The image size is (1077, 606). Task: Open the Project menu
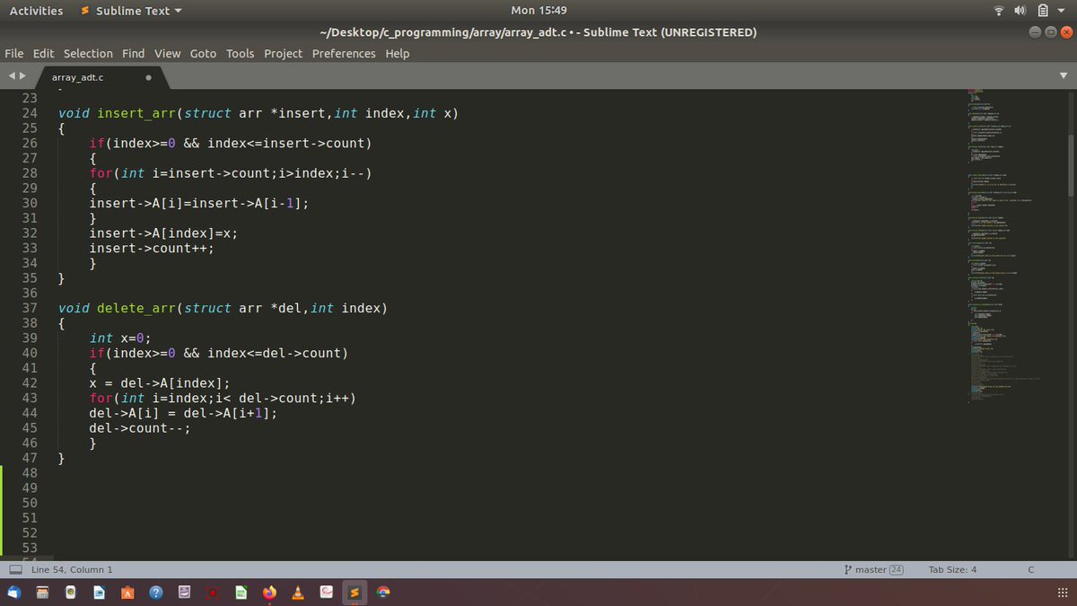pos(283,53)
